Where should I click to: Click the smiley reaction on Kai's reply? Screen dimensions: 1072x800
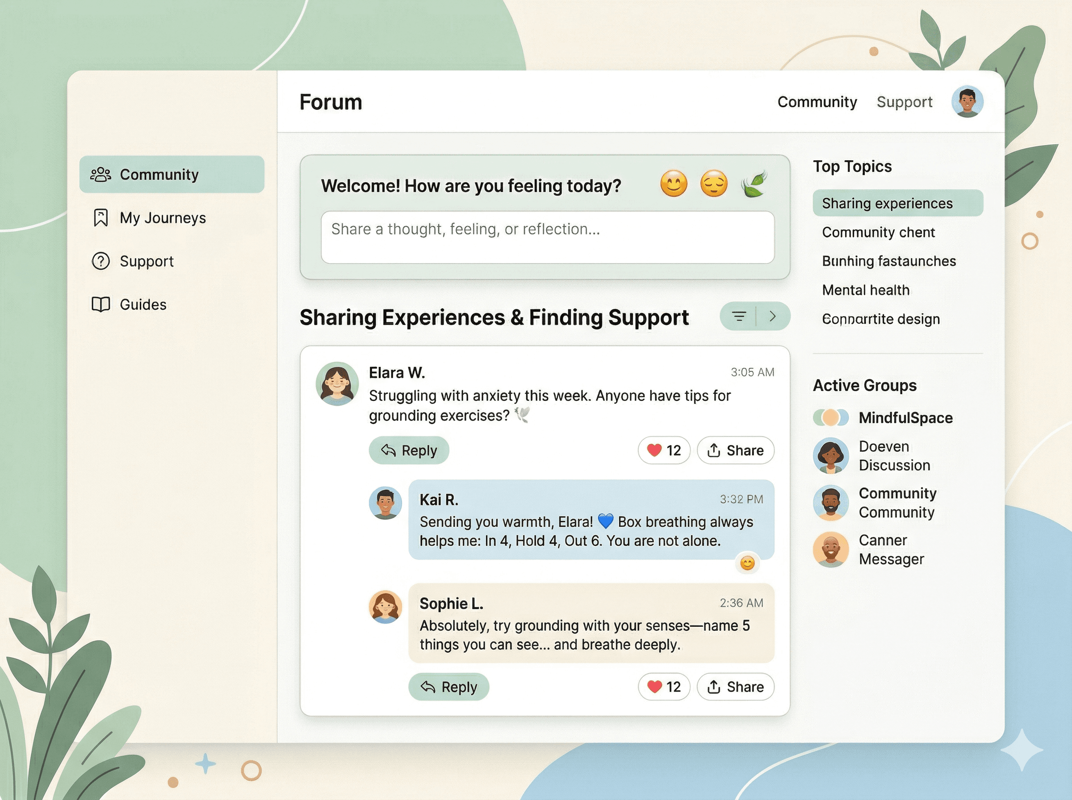tap(747, 563)
